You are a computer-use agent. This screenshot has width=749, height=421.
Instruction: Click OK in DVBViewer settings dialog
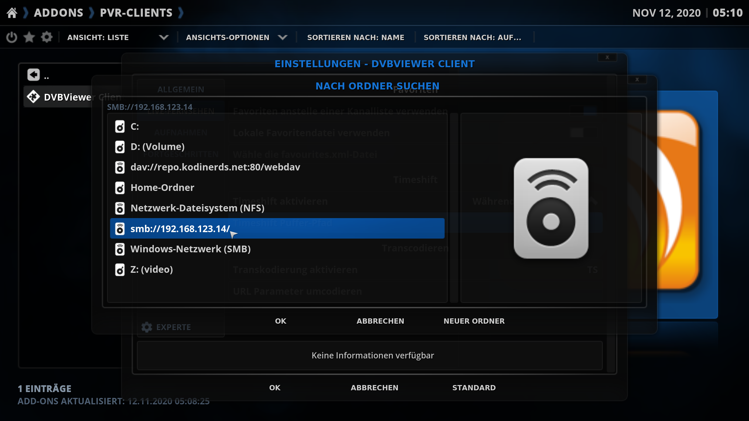(x=275, y=388)
